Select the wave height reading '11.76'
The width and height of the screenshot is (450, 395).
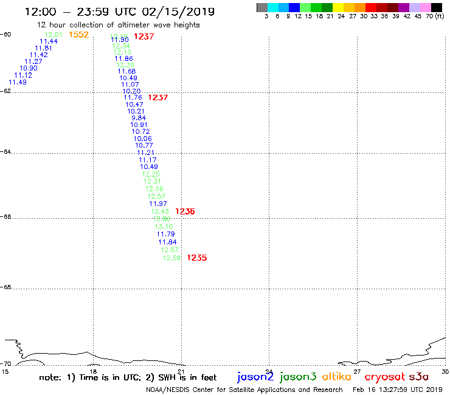133,97
